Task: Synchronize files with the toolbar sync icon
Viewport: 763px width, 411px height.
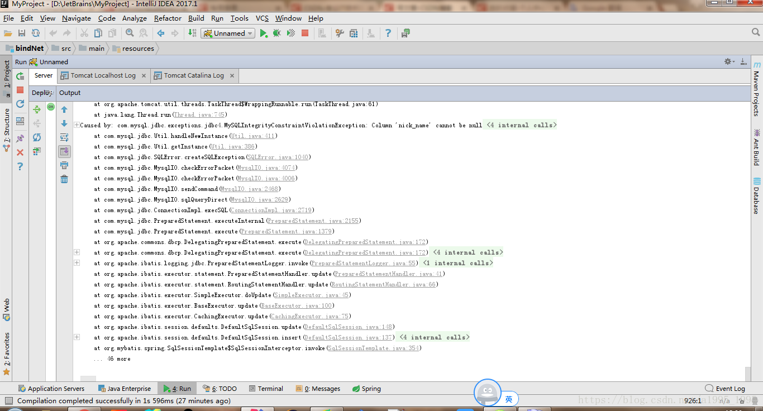Action: coord(36,34)
